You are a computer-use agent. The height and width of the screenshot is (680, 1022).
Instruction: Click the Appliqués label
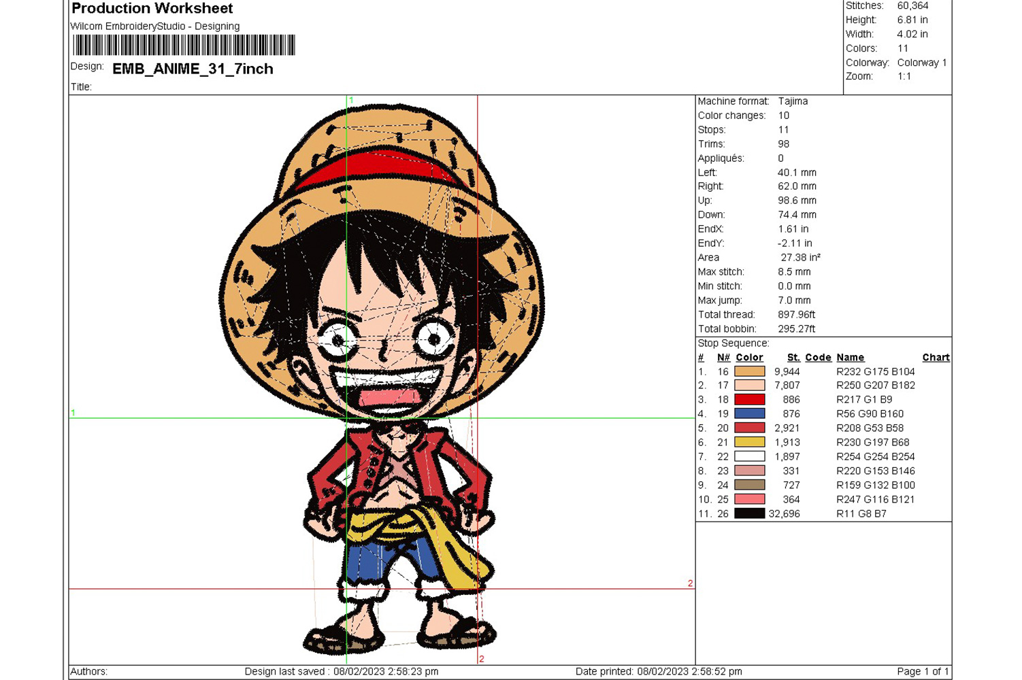pyautogui.click(x=721, y=158)
